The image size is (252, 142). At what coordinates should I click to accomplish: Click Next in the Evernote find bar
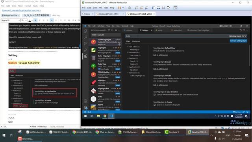(33, 127)
